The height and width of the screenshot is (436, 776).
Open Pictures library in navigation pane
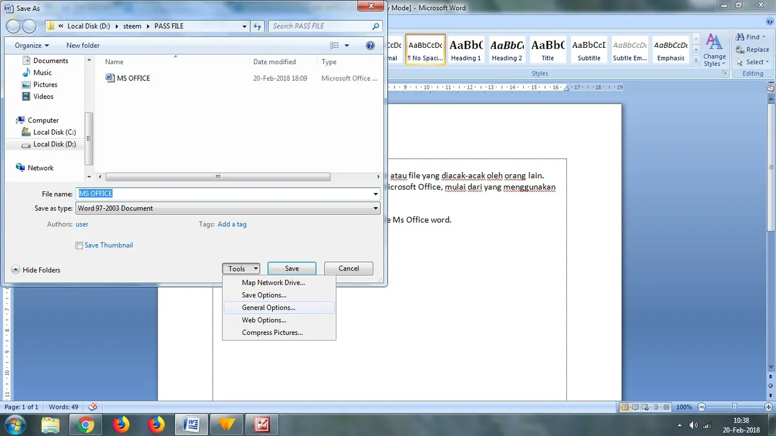pyautogui.click(x=45, y=85)
